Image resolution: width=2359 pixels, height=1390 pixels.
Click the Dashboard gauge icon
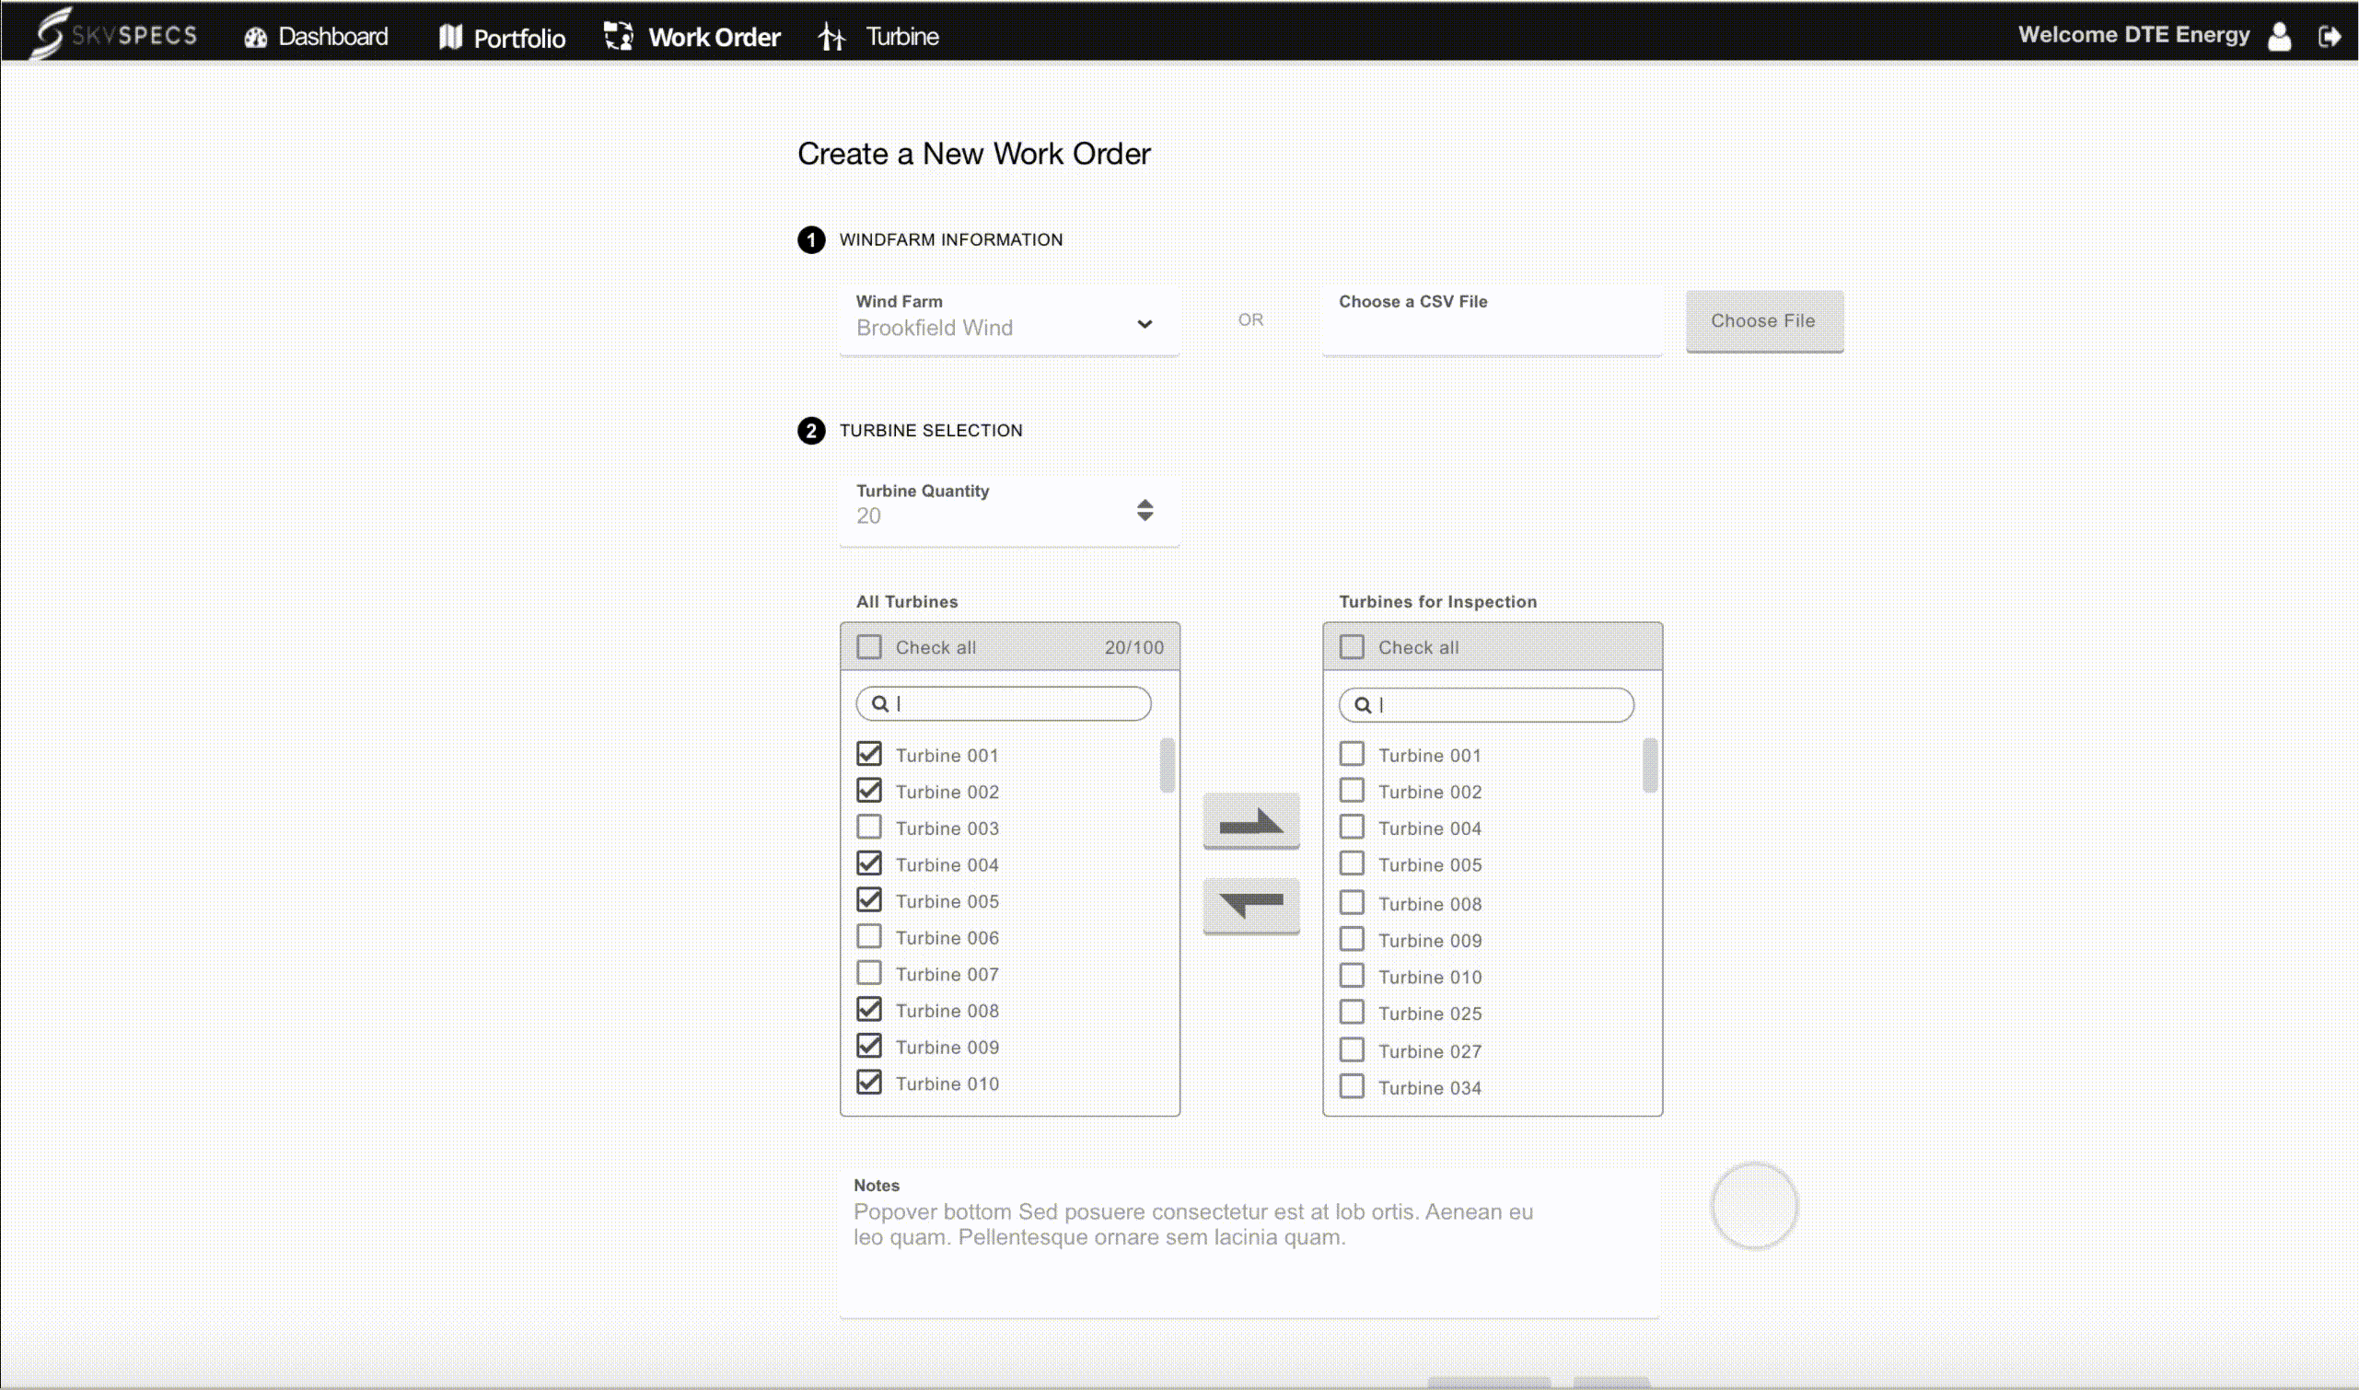point(255,38)
